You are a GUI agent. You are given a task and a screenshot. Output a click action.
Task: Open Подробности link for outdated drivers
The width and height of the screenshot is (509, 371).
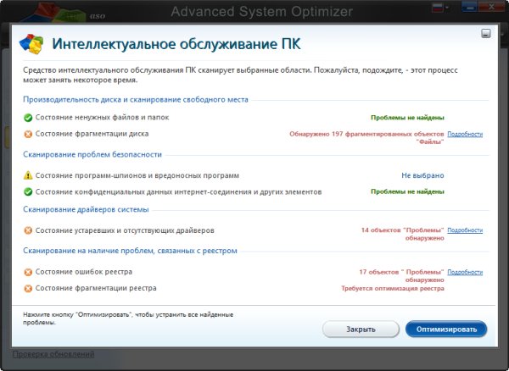465,230
